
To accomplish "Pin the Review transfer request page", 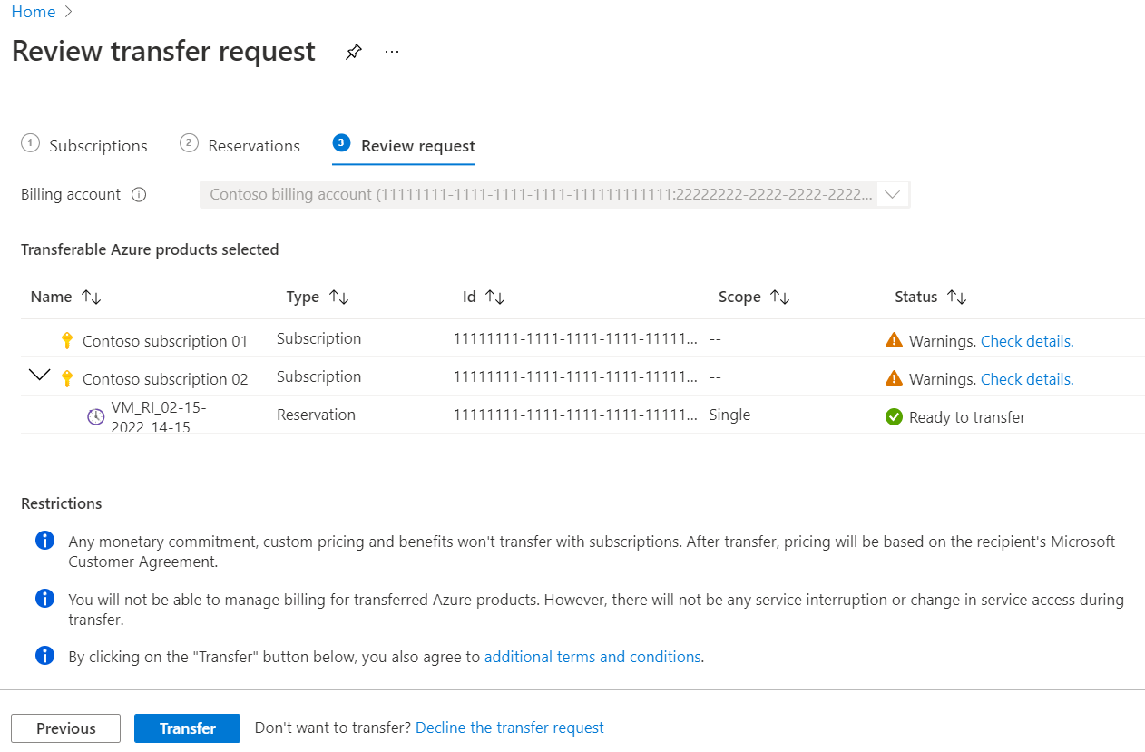I will click(x=354, y=53).
